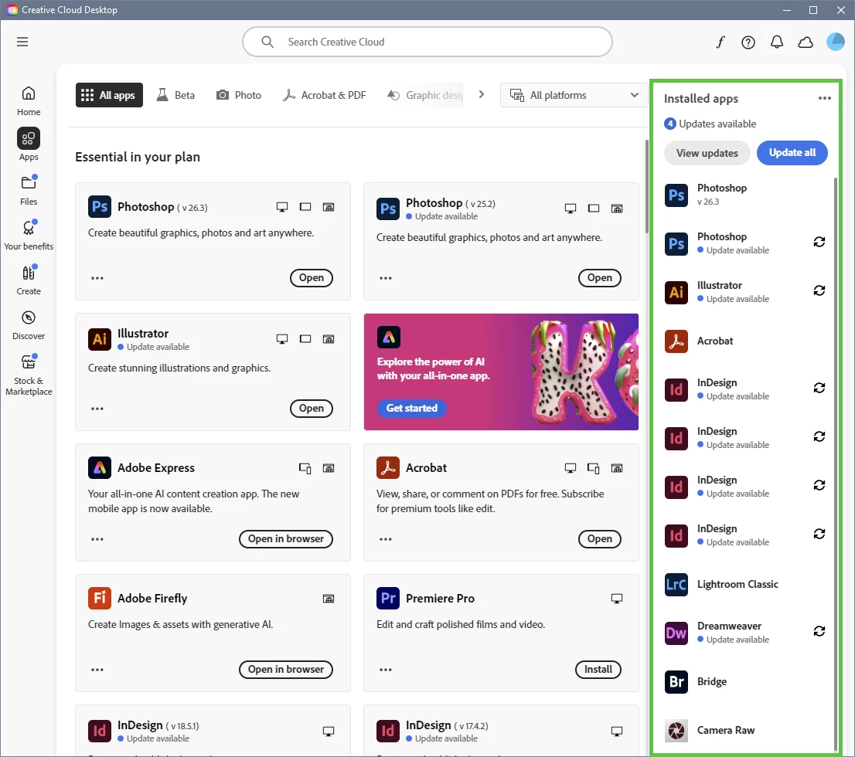Open the Home sidebar section
Screen dimensions: 855x757
29,101
